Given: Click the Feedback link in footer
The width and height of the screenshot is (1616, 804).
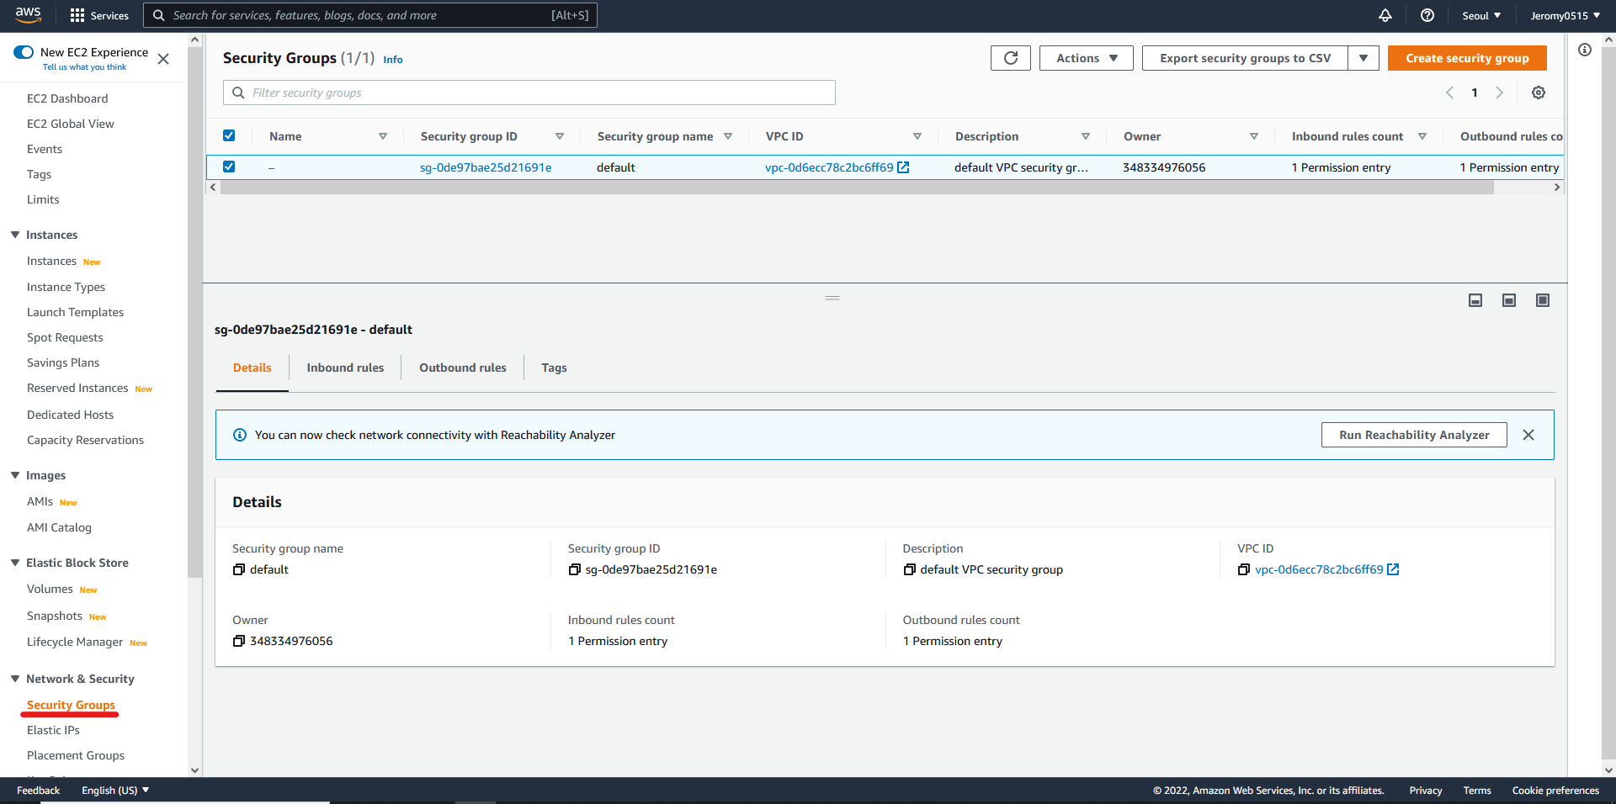Looking at the screenshot, I should point(38,791).
